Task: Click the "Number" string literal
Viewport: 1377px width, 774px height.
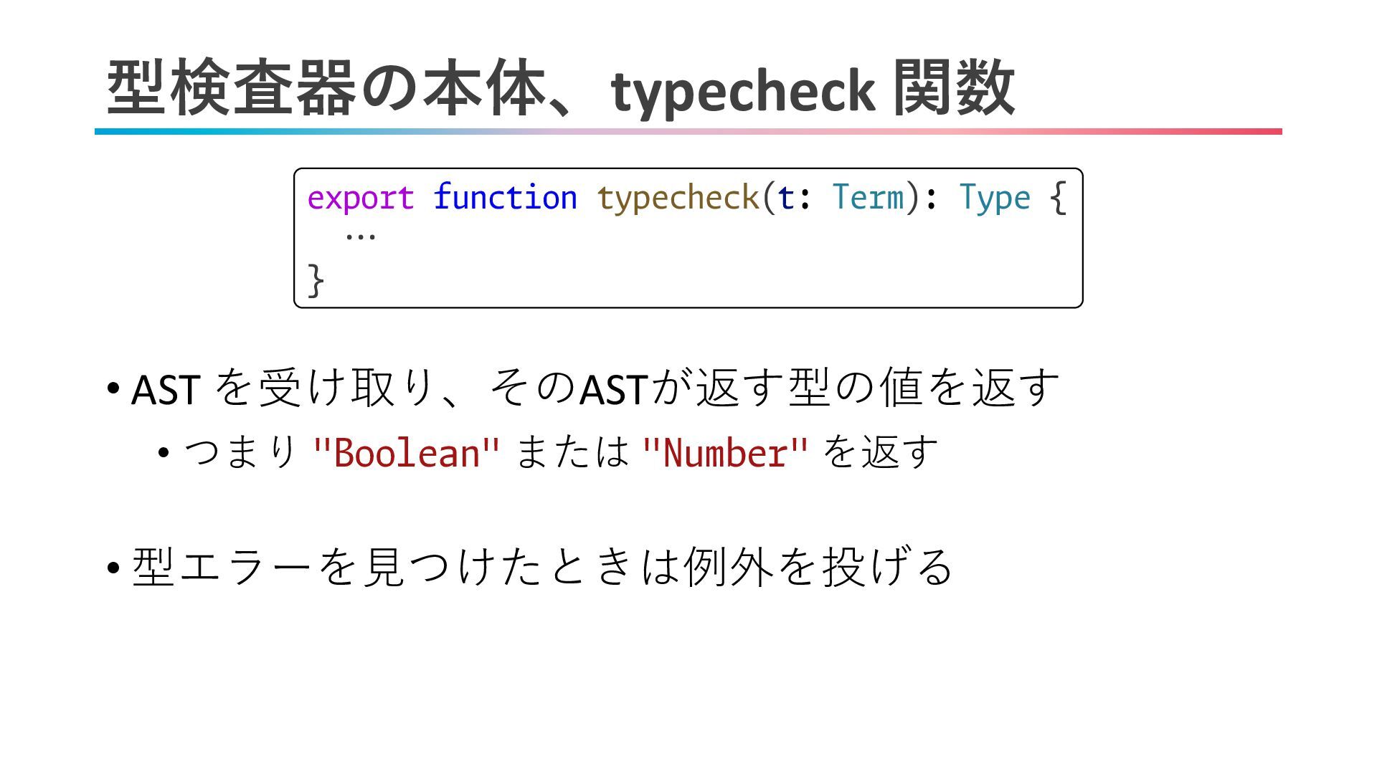Action: [x=725, y=453]
